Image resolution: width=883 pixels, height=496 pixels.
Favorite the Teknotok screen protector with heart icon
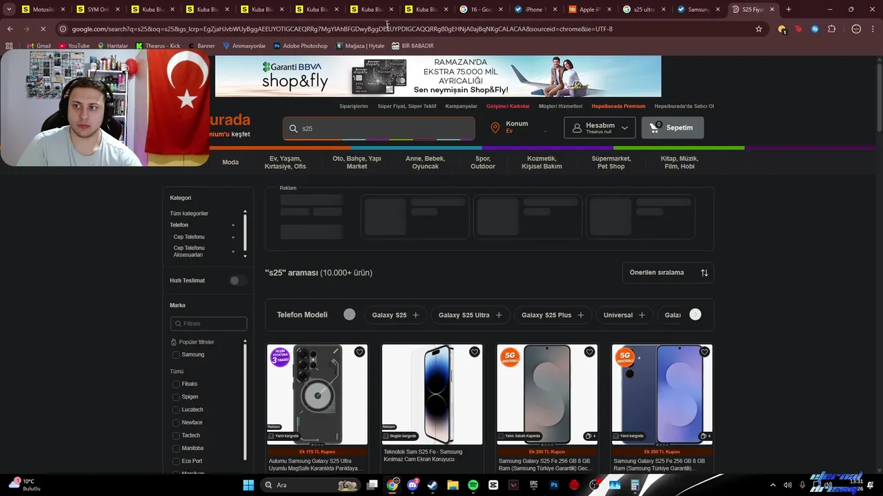474,352
